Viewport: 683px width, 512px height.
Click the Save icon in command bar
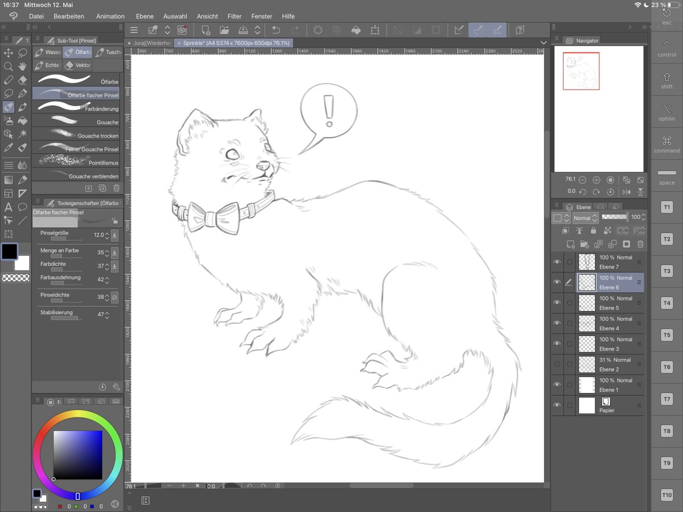(243, 30)
